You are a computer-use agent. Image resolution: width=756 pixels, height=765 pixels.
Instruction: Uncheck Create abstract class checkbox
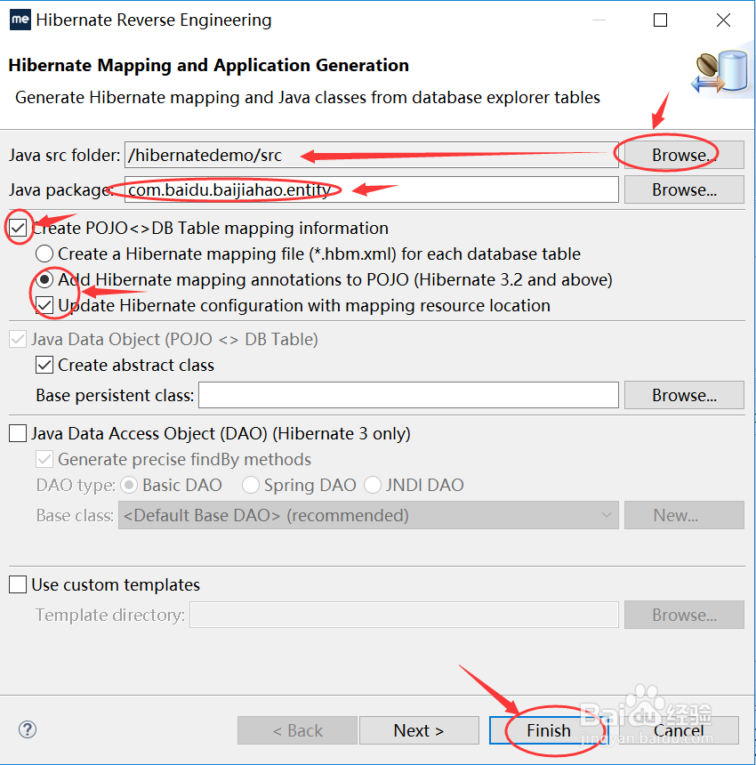click(x=44, y=365)
